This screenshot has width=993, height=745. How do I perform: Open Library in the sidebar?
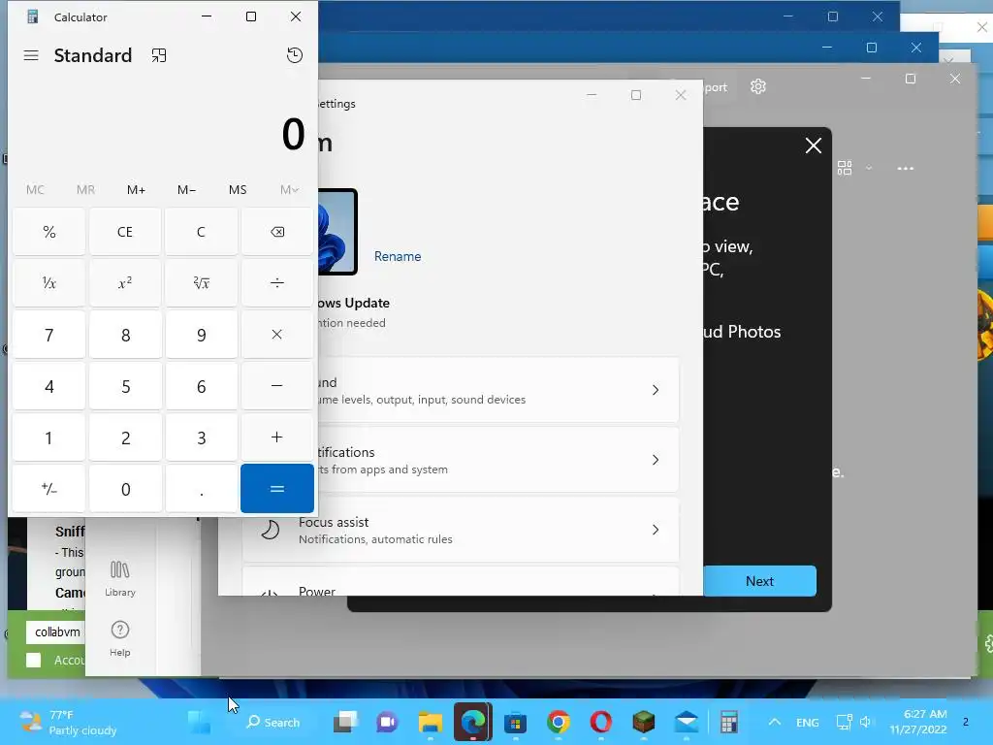point(119,578)
